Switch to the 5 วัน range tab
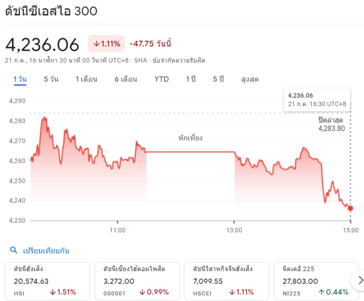The width and height of the screenshot is (364, 301). click(x=51, y=79)
